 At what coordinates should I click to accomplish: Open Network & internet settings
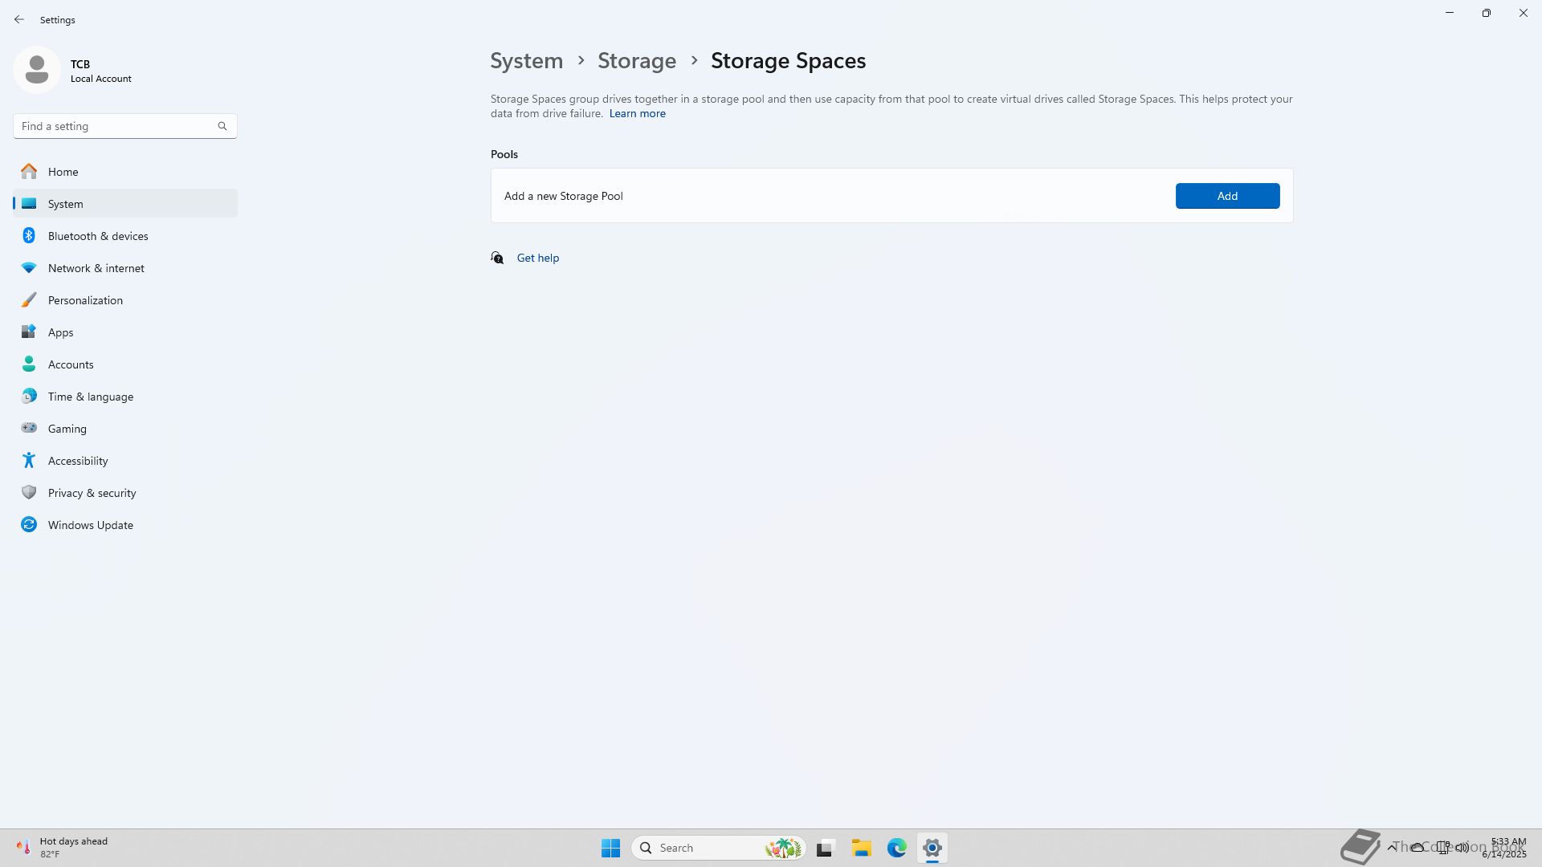[96, 268]
